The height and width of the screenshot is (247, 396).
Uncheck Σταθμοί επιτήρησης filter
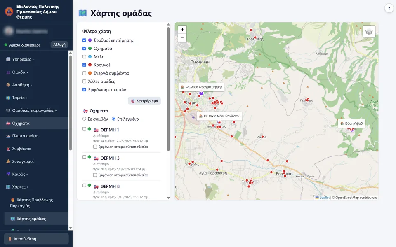[84, 40]
